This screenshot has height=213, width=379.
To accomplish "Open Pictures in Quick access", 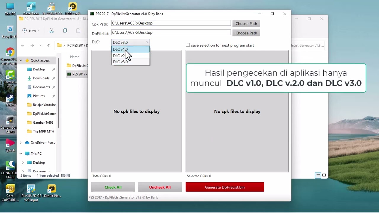I will coord(38,96).
